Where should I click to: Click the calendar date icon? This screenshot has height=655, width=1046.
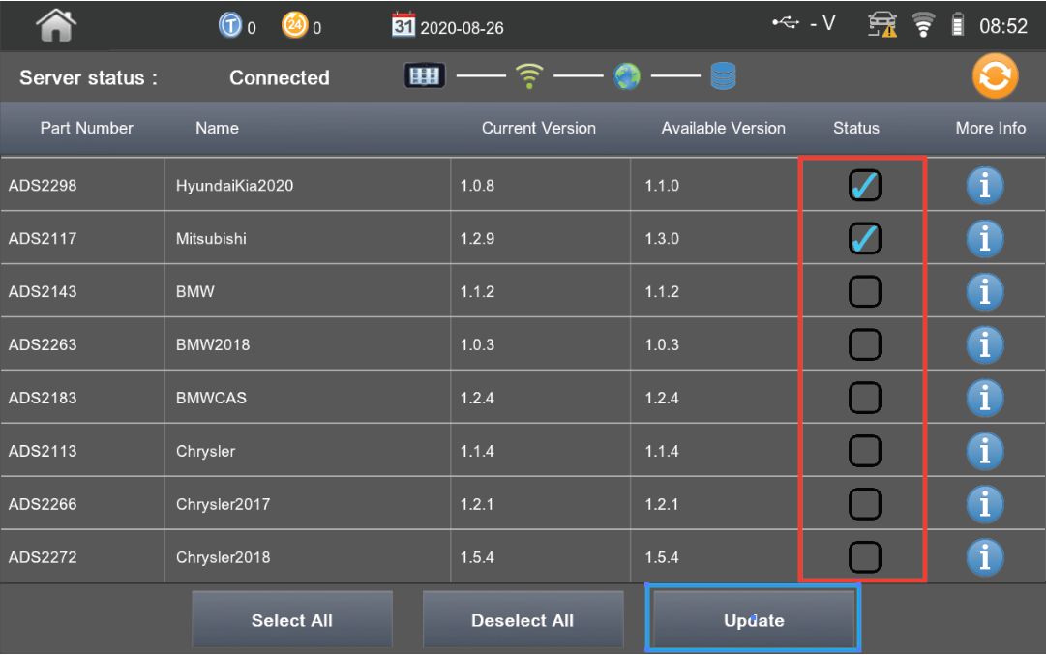pyautogui.click(x=403, y=26)
